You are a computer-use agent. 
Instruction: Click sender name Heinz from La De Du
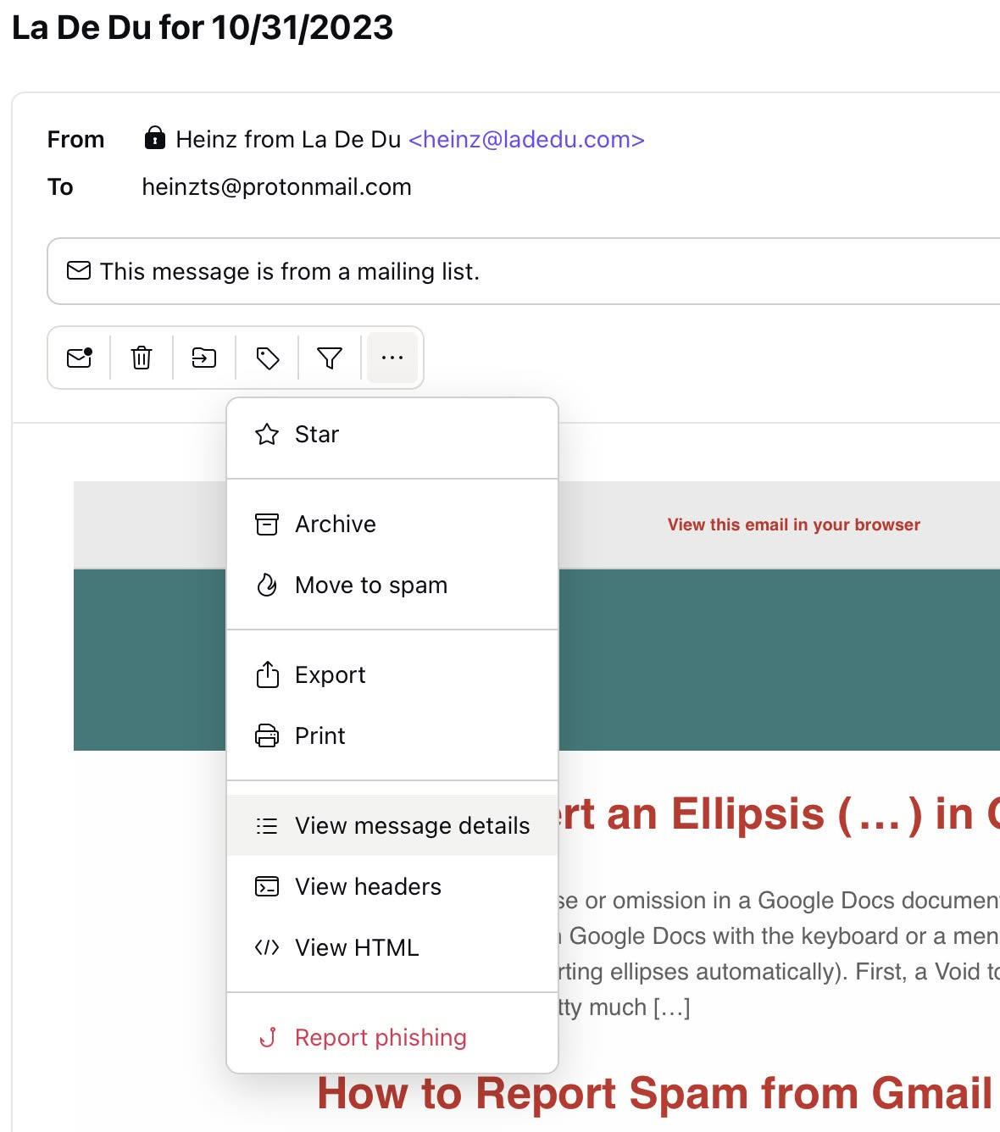tap(288, 139)
